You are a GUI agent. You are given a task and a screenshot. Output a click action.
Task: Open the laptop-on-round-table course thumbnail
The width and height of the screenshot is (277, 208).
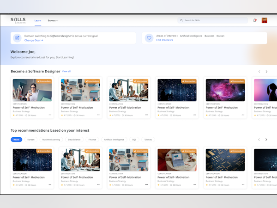pos(177,160)
